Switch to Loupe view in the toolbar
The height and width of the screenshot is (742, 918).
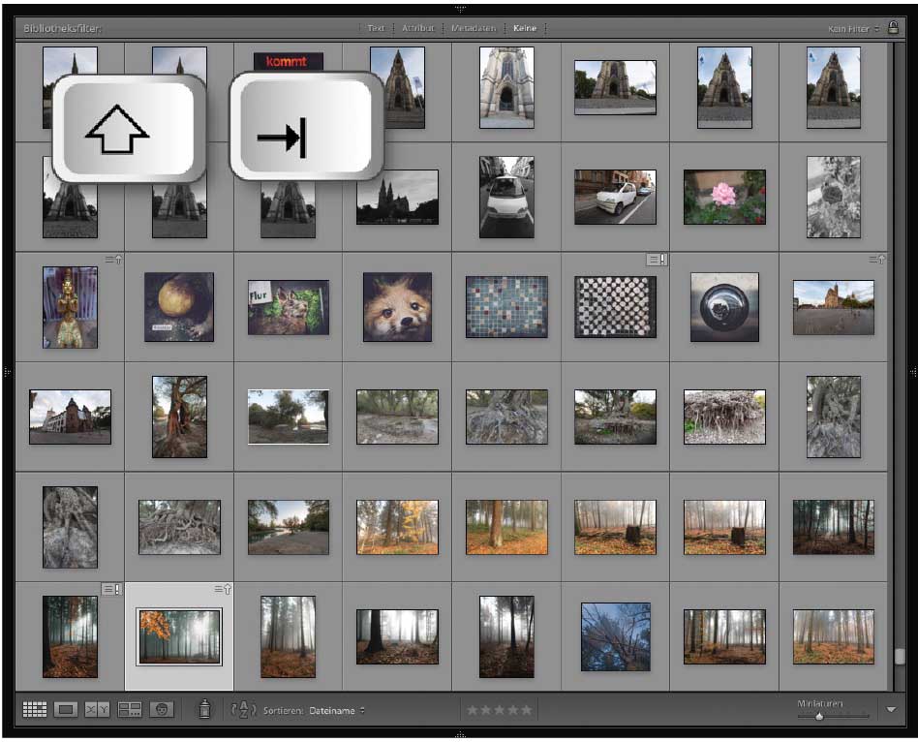66,710
